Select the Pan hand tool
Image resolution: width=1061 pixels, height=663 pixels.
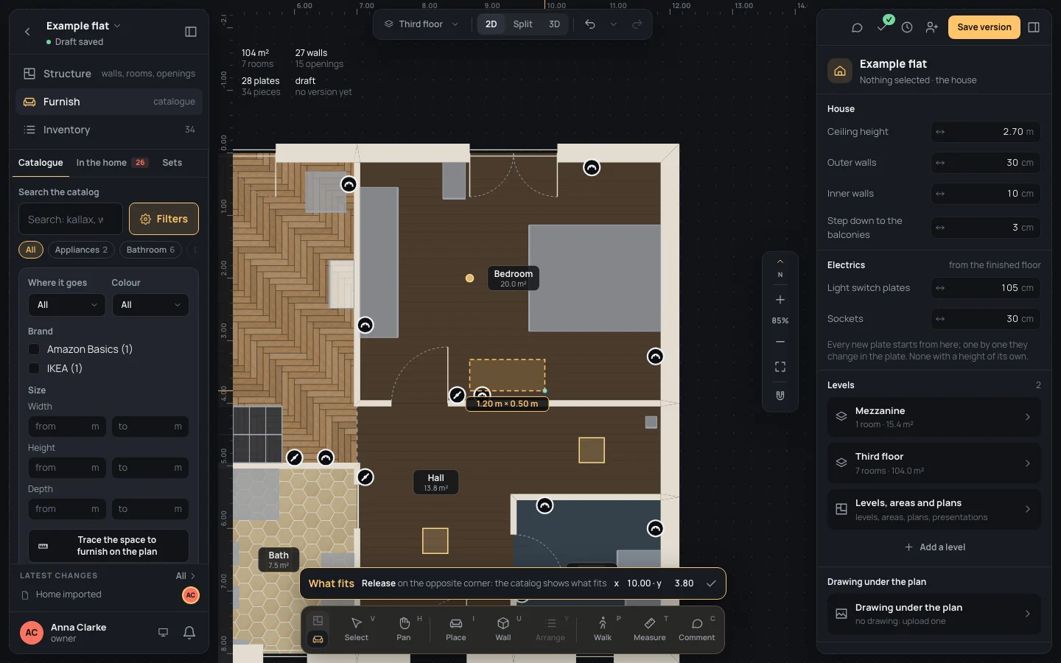[x=404, y=629]
